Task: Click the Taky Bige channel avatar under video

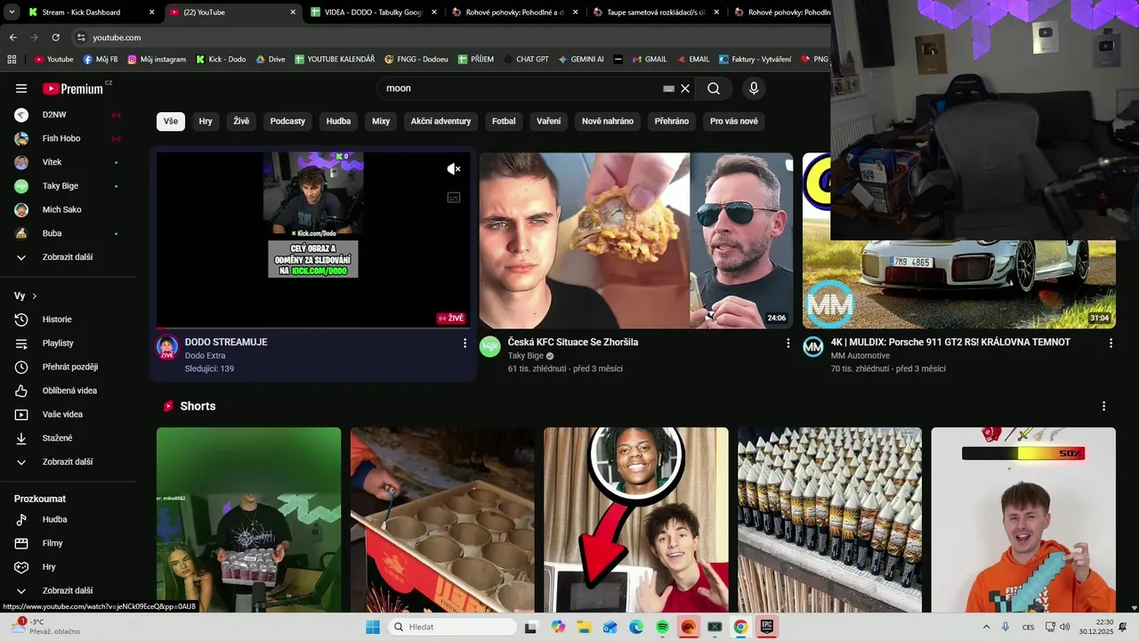Action: pyautogui.click(x=490, y=347)
